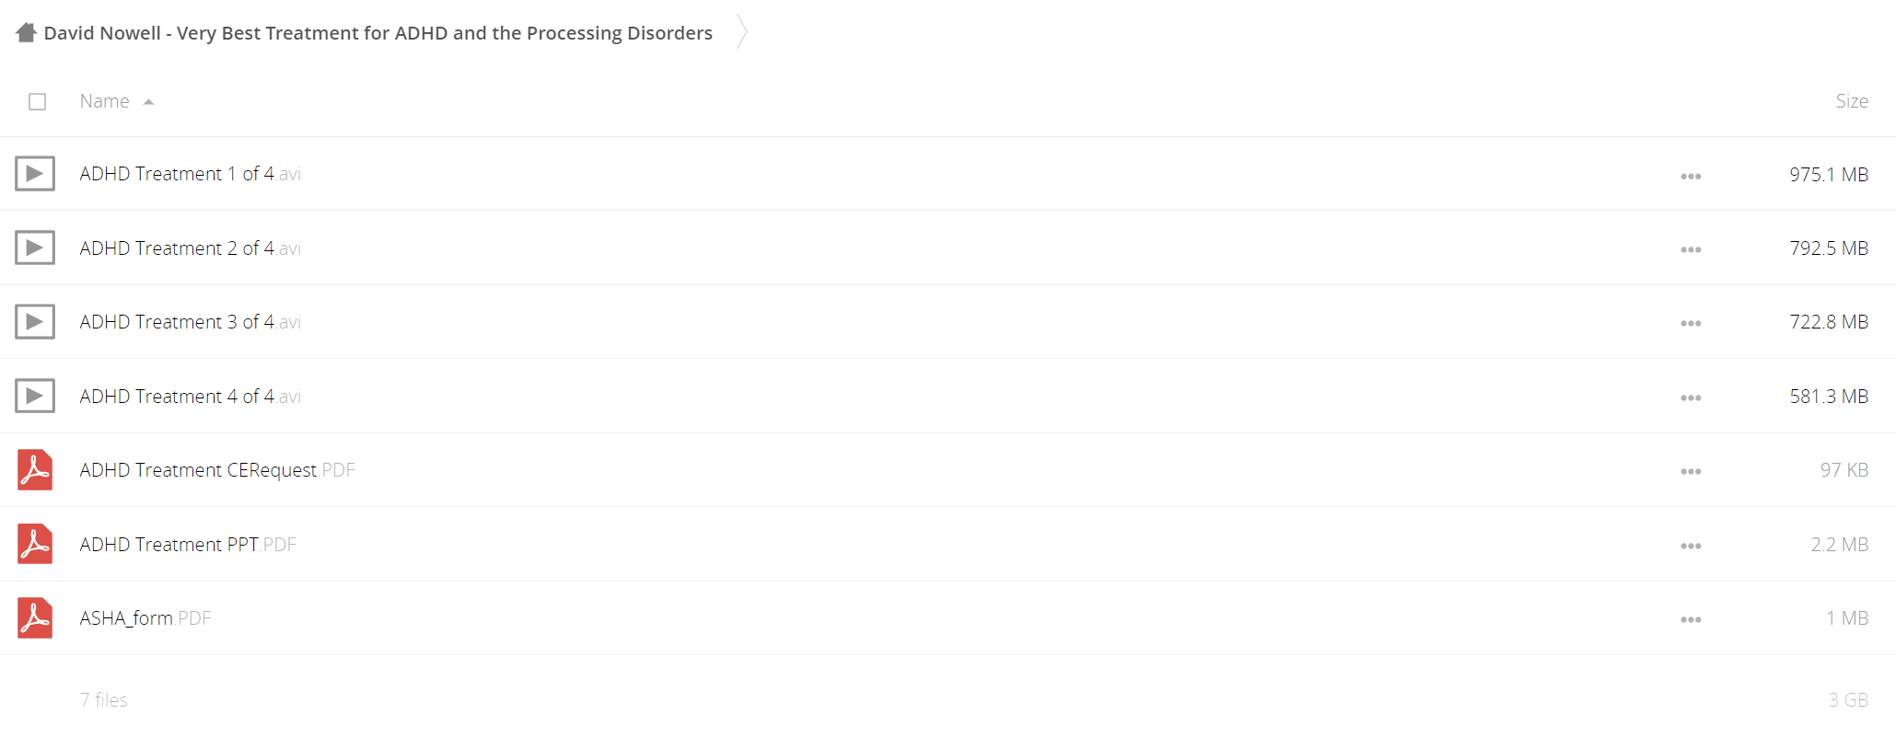Click PDF icon of ADHD Treatment CERequest
Screen dimensions: 1896x749
click(35, 469)
